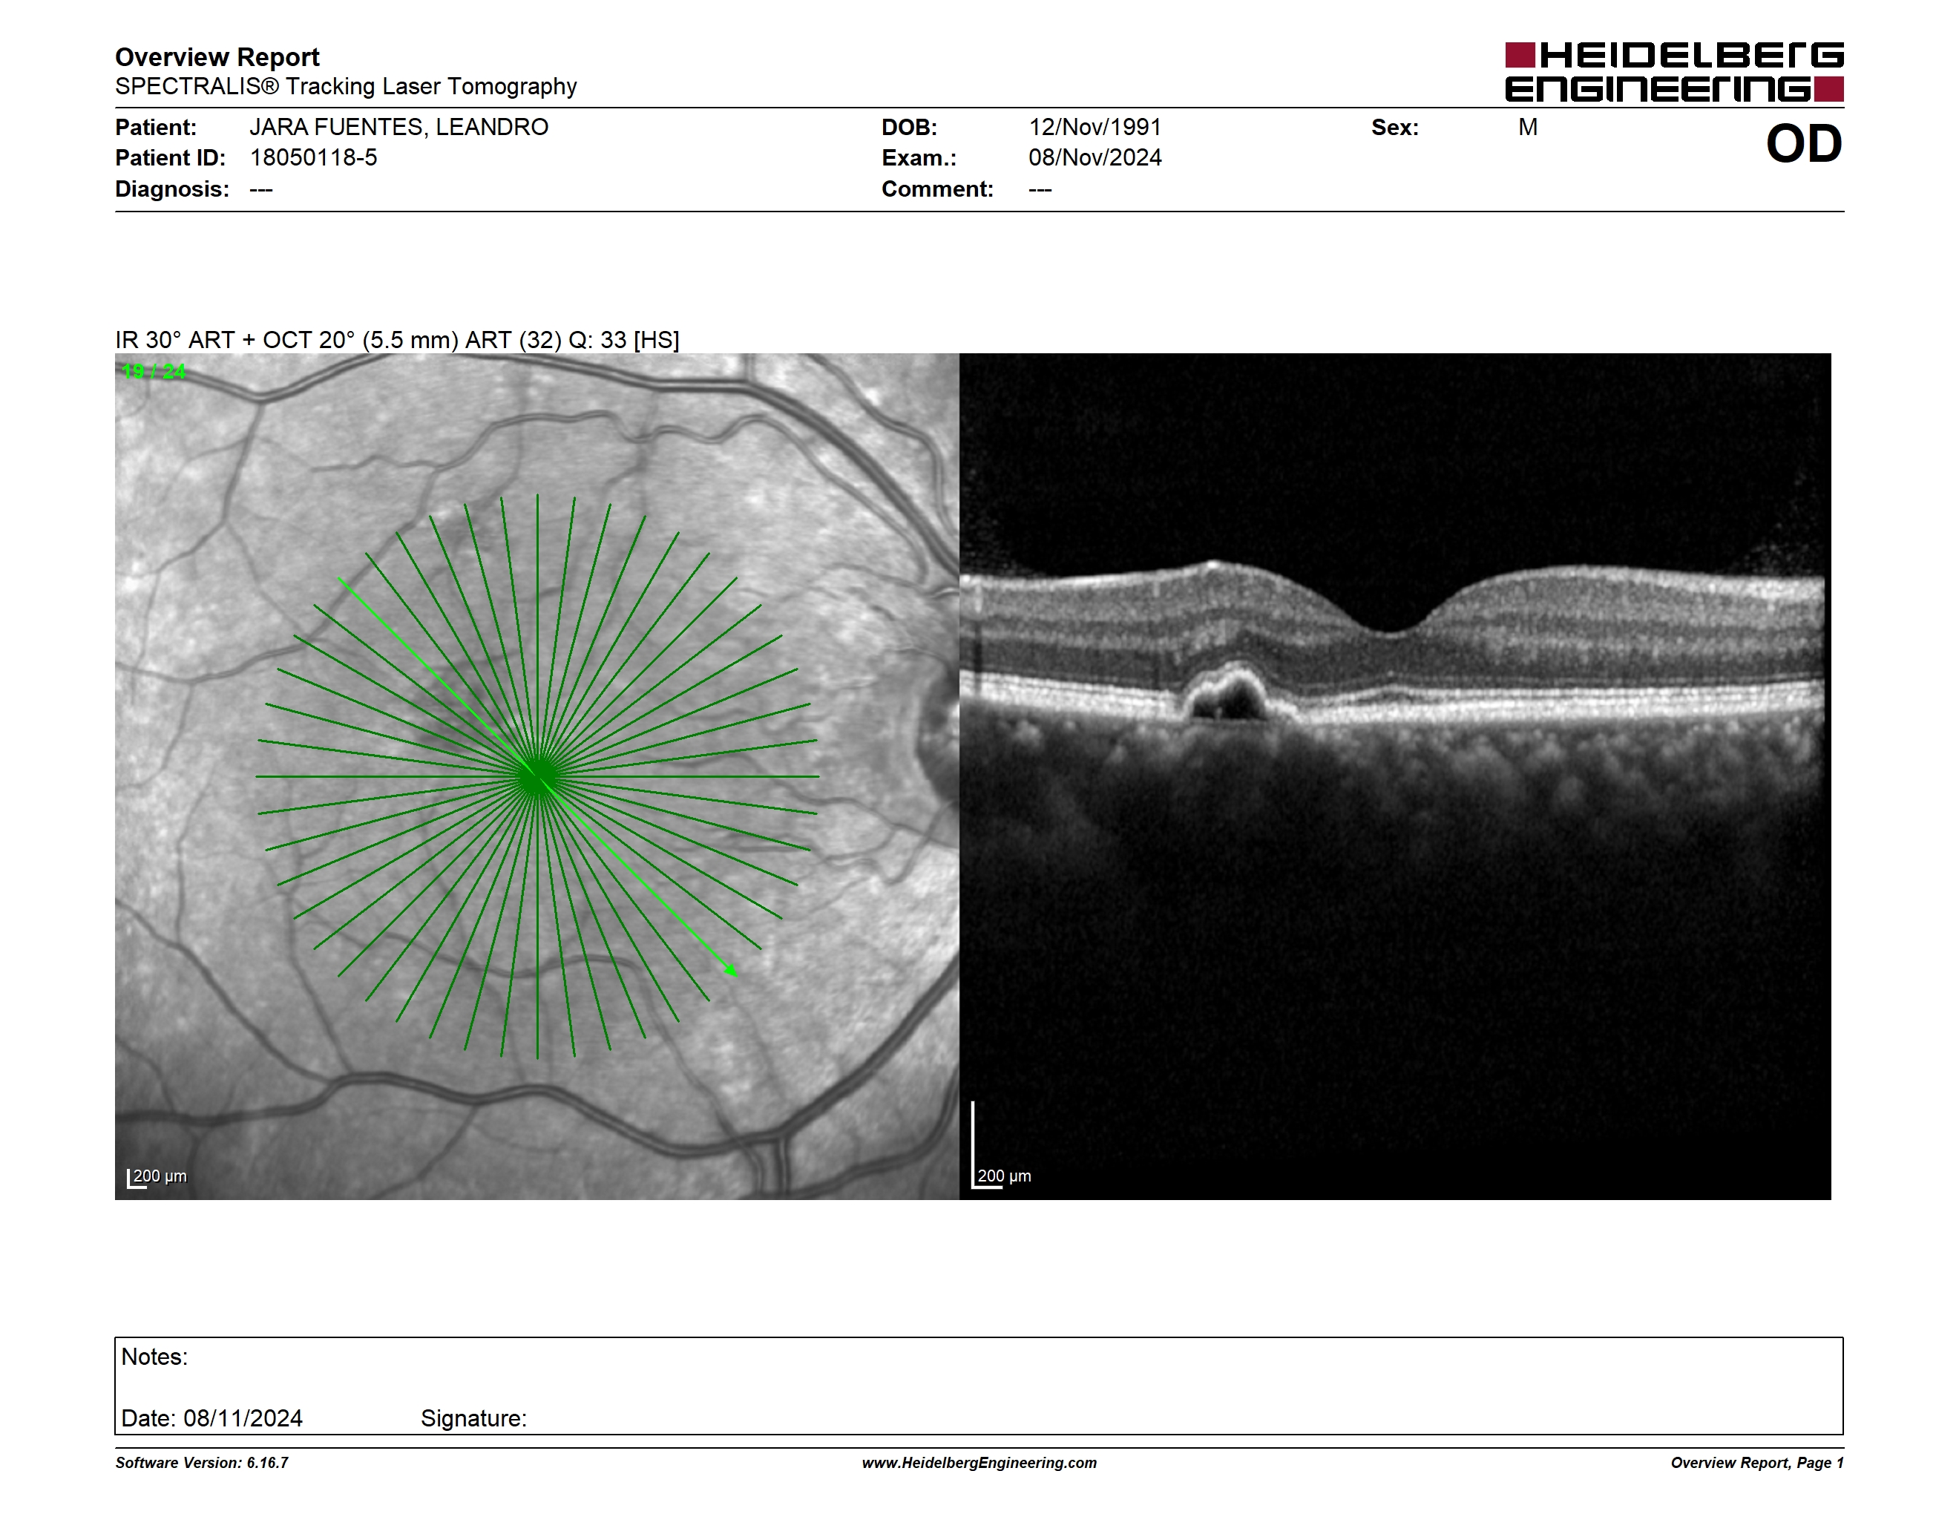Screen dimensions: 1959x1514
Task: Click the '200 µm' scale on fundus image
Action: [157, 1177]
